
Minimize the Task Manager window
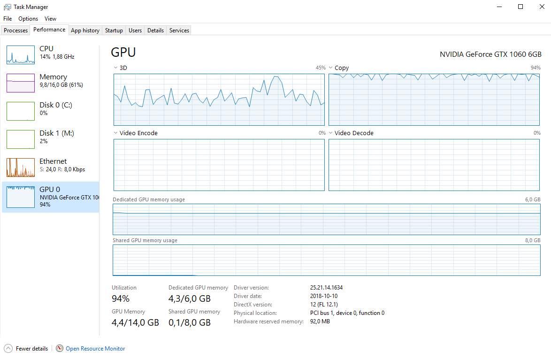499,7
